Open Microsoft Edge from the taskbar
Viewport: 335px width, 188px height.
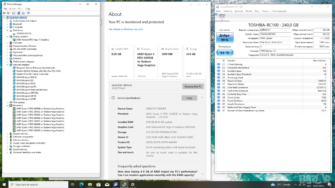click(x=81, y=184)
